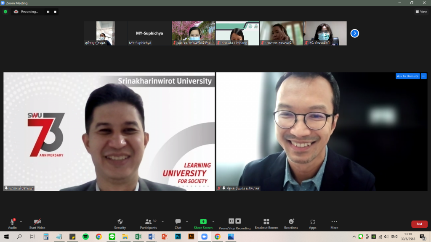
Task: Expand the chat options arrow beside Chat
Action: click(x=187, y=222)
